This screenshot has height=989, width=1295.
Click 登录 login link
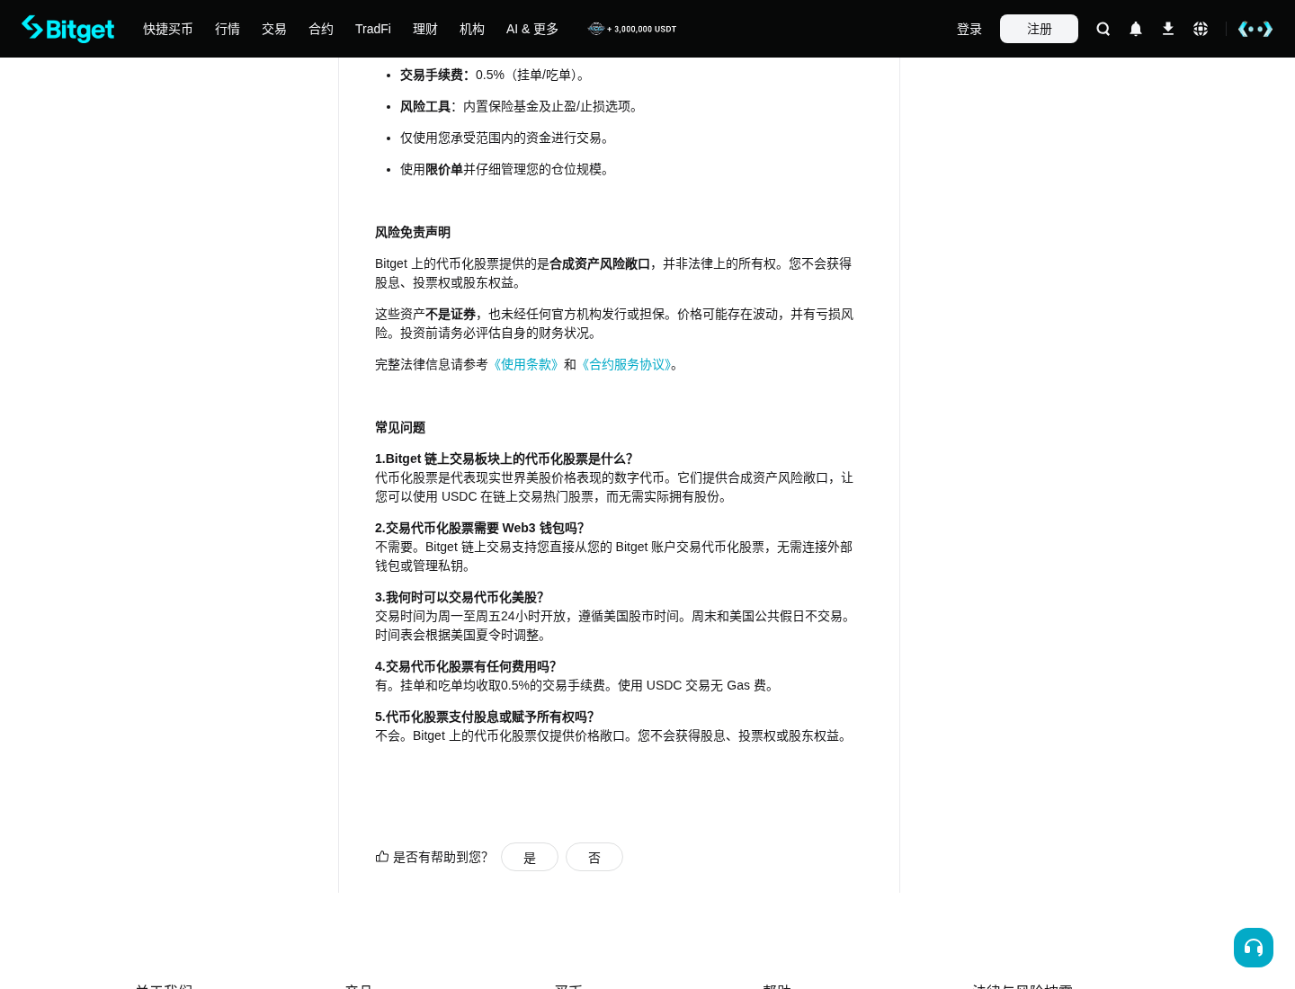[969, 29]
